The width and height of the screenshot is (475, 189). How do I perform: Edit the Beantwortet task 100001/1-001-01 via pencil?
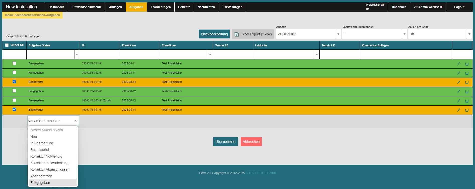(459, 82)
